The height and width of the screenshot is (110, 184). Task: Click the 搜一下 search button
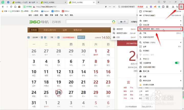123,22
